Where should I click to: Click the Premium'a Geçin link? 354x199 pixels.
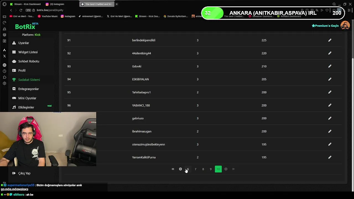pyautogui.click(x=325, y=26)
